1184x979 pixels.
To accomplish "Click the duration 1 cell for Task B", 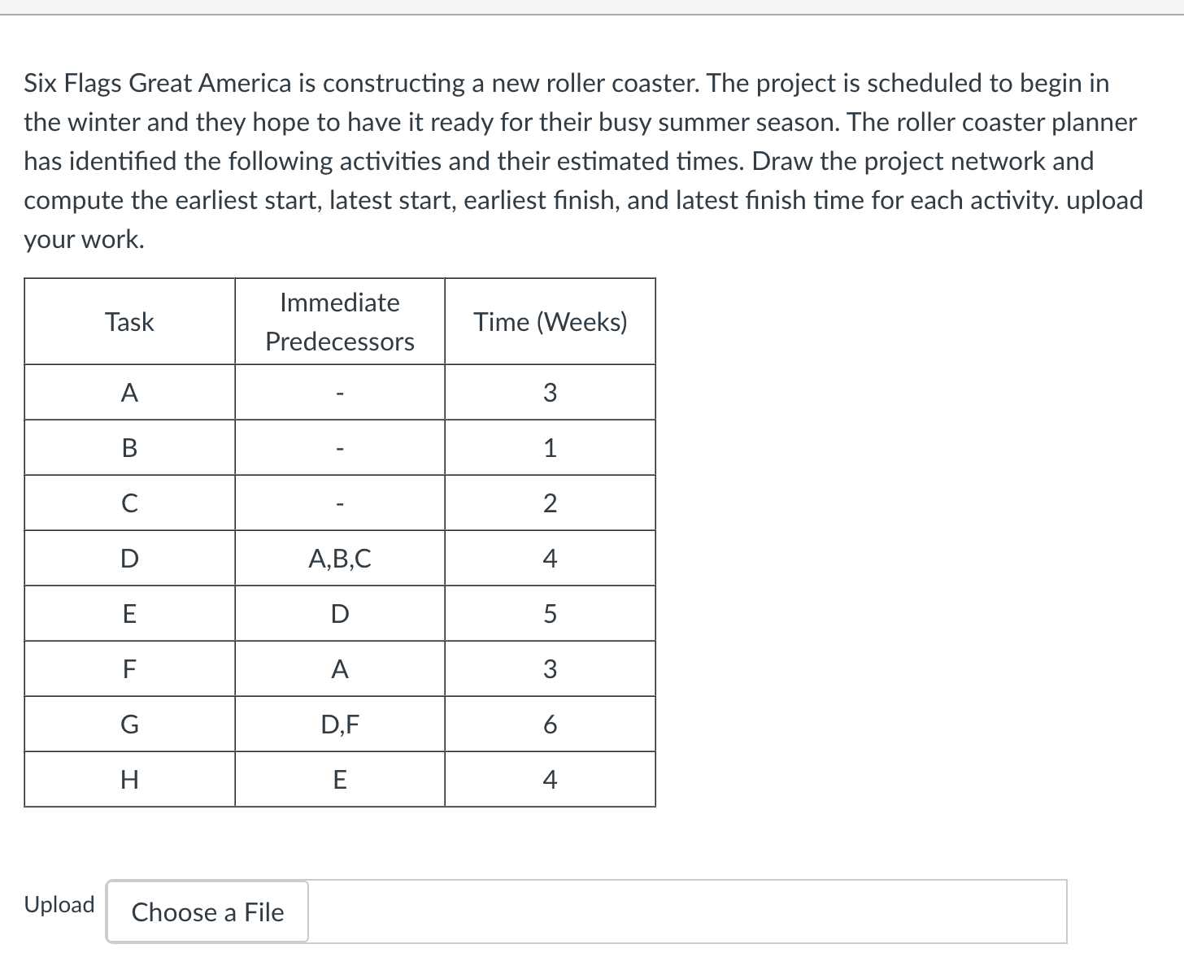I will click(x=551, y=448).
